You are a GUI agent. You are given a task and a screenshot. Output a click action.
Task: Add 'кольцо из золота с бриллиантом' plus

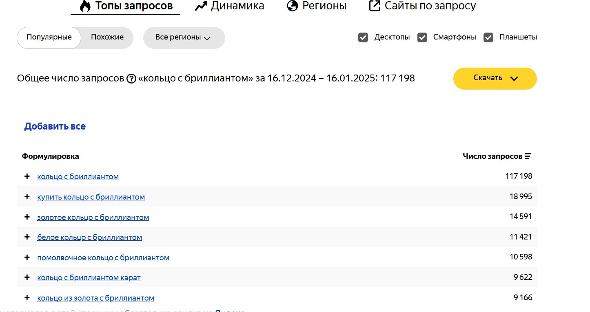tap(27, 298)
